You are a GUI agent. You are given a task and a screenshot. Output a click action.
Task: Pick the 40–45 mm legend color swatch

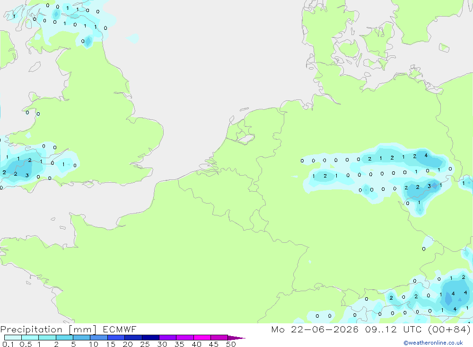tap(202, 338)
